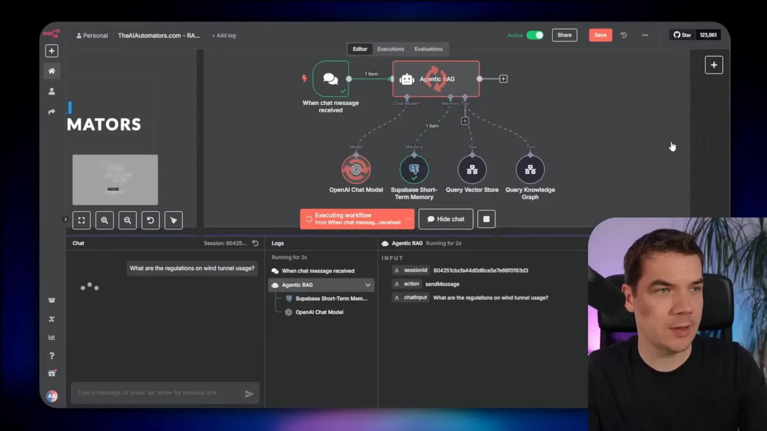Open the Personal user sidebar icon
This screenshot has height=431, width=767.
52,91
